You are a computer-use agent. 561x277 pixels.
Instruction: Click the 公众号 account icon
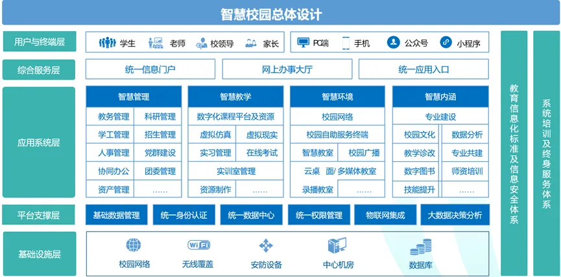(x=393, y=43)
